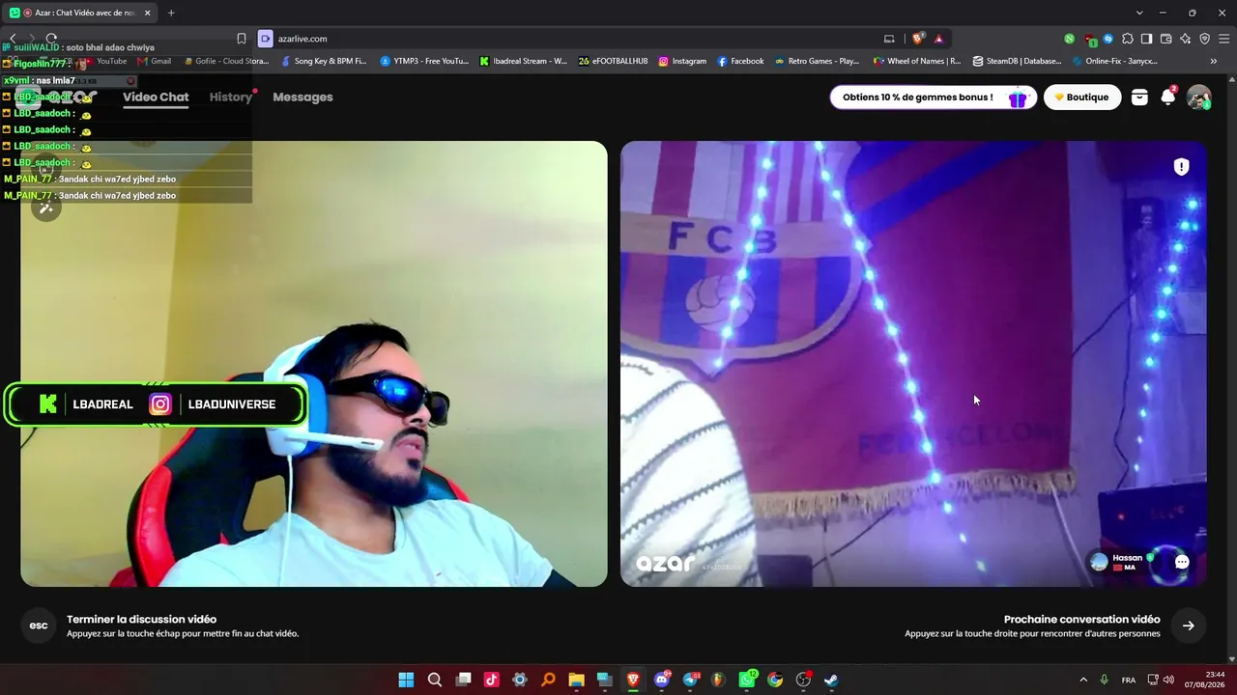This screenshot has height=695, width=1237.
Task: Open a new browser tab
Action: pos(171,13)
